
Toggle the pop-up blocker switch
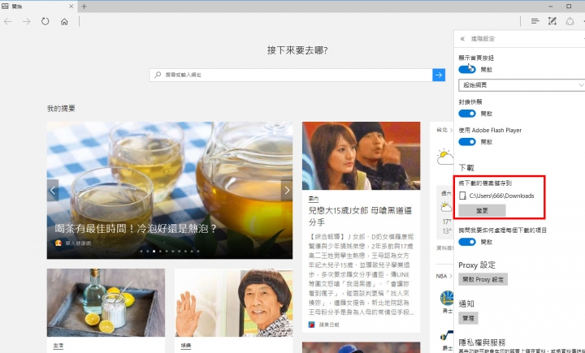(x=467, y=114)
